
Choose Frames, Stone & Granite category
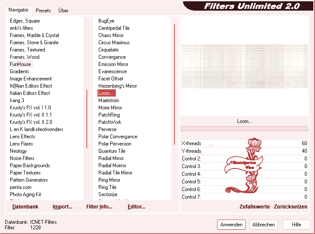34,43
